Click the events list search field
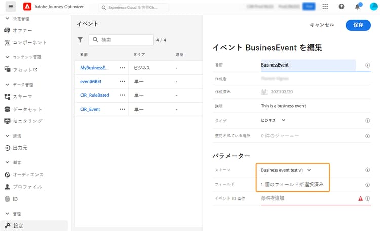 (x=121, y=40)
